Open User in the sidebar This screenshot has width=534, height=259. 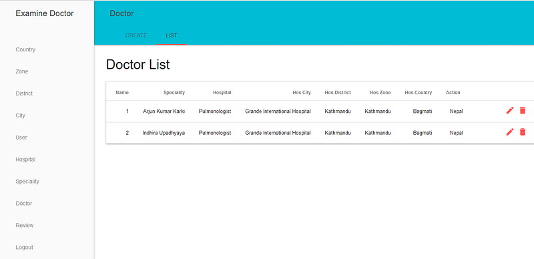[x=21, y=138]
